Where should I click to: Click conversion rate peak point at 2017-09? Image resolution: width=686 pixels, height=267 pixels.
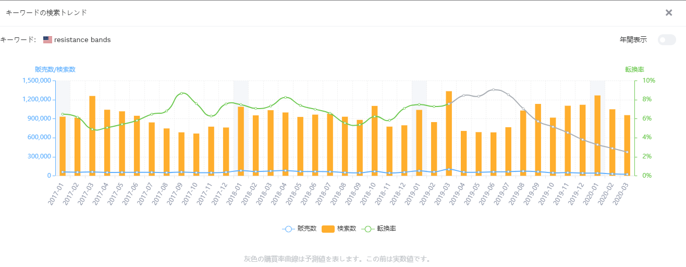point(181,94)
